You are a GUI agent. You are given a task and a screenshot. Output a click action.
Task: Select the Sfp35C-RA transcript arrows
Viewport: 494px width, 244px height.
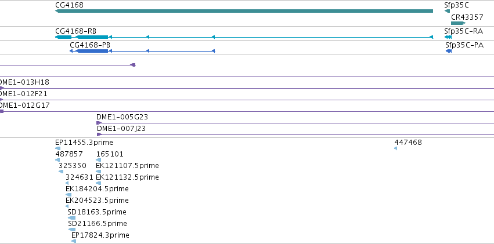pos(448,37)
